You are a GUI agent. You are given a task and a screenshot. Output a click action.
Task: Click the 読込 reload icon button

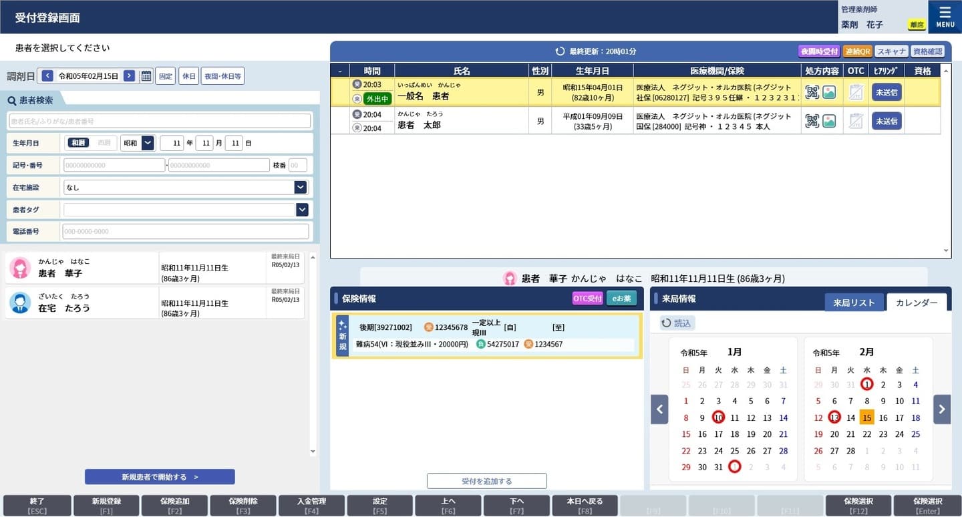(x=677, y=323)
